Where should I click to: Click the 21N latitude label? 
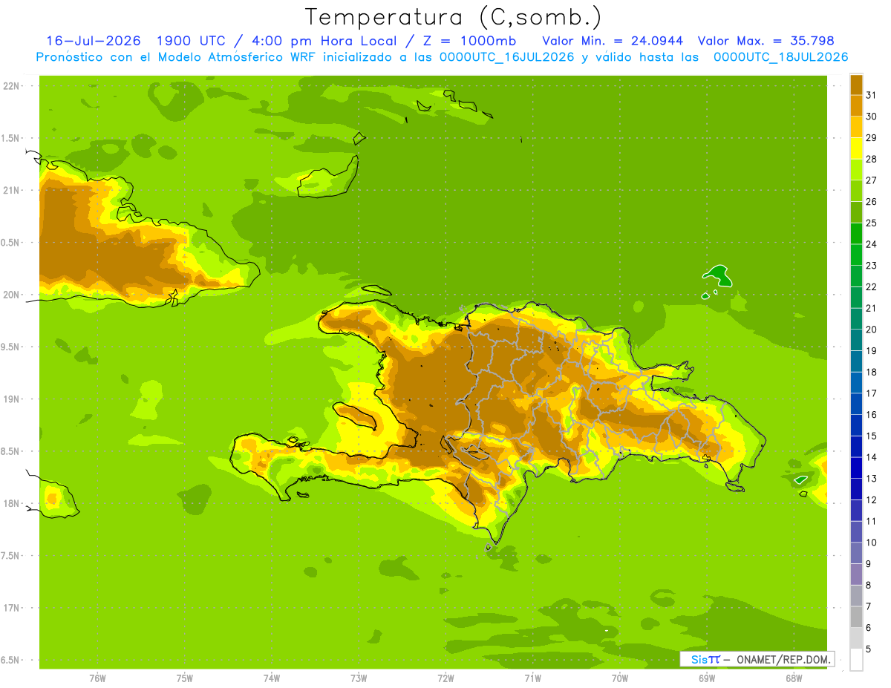coord(10,190)
